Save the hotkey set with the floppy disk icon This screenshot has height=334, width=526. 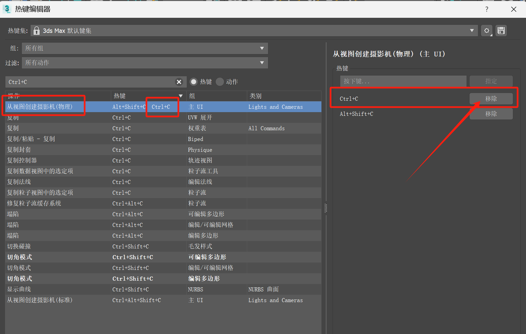501,31
